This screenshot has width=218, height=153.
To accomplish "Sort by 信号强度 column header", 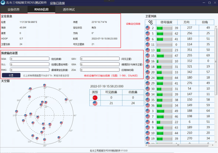I will (x=166, y=22).
